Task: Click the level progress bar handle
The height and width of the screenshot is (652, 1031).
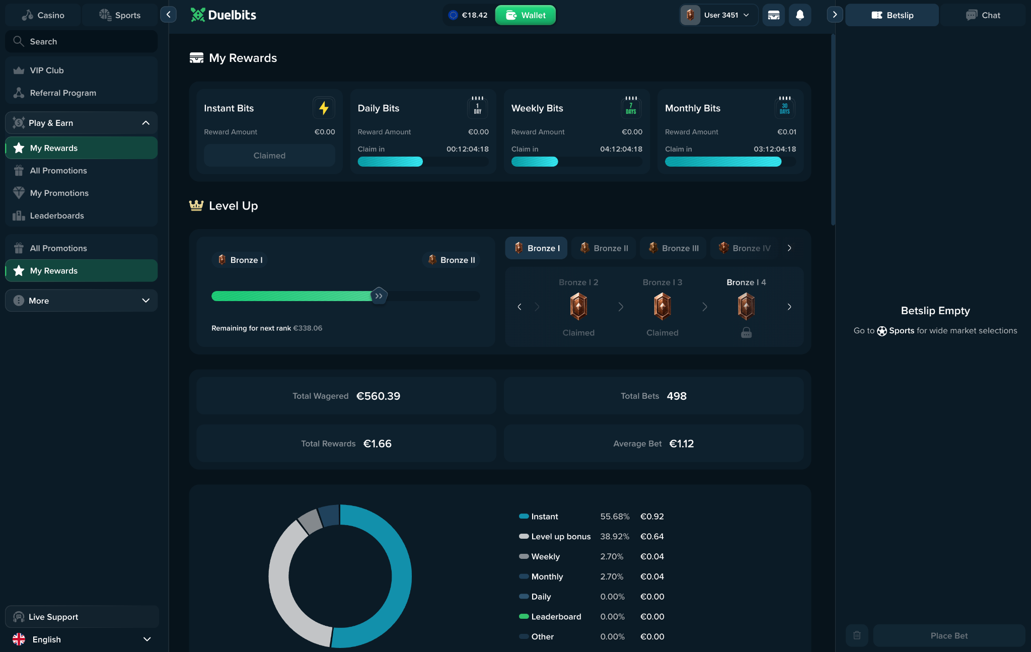Action: coord(379,296)
